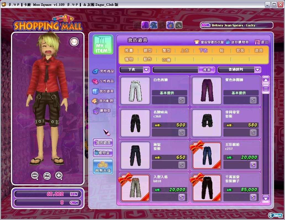This screenshot has height=220, width=285.
Task: Click the rotate character preview icon
Action: (x=47, y=176)
